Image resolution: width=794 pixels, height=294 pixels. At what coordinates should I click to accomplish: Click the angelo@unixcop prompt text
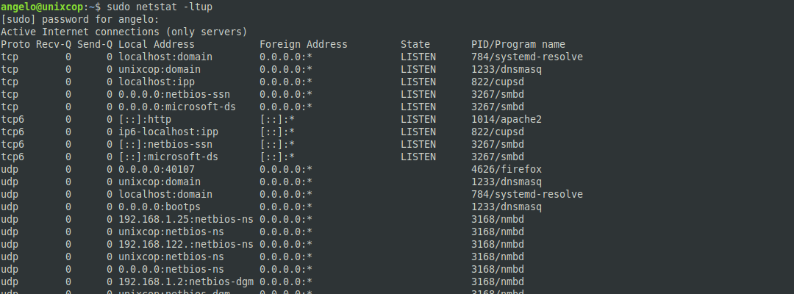click(41, 7)
